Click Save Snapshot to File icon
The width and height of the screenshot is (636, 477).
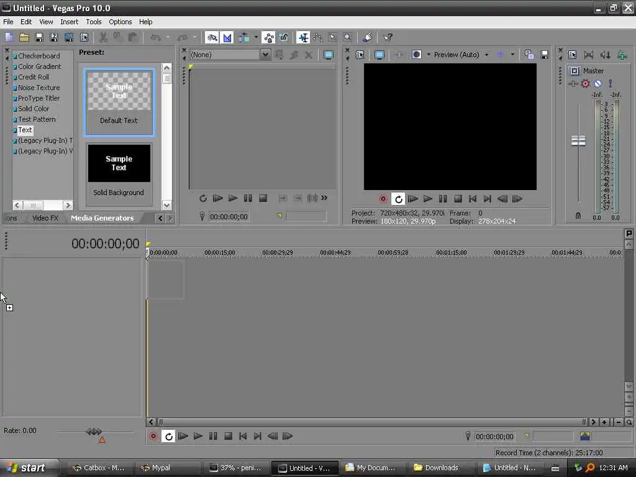[545, 55]
